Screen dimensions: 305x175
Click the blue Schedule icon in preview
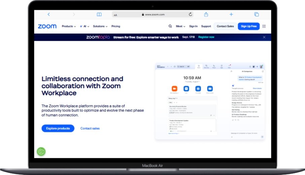(198, 89)
